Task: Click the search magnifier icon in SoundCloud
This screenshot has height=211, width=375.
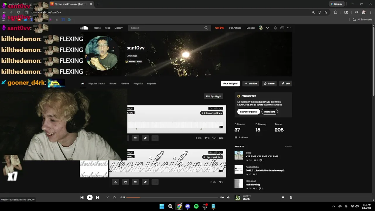Action: 206,28
